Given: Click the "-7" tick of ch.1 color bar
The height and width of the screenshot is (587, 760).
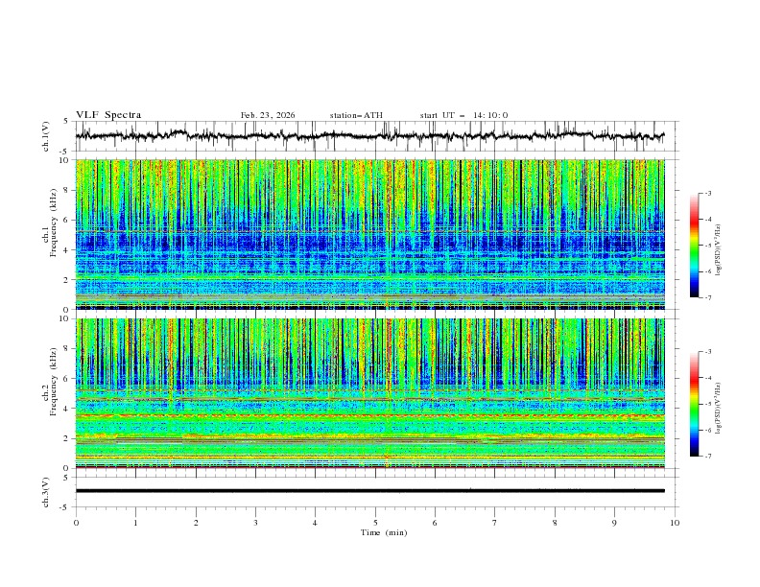Looking at the screenshot, I should click(x=707, y=297).
